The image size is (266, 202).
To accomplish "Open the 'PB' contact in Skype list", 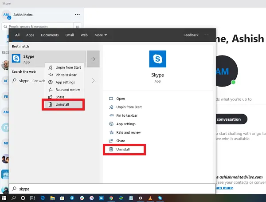I will tap(6, 96).
